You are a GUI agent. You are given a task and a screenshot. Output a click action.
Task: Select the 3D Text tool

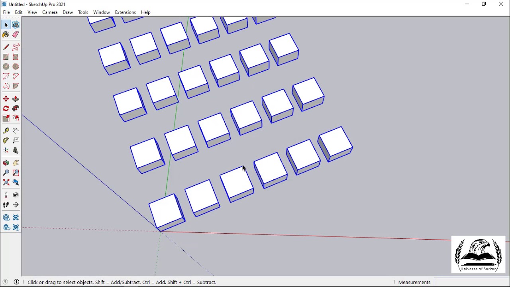click(x=16, y=150)
